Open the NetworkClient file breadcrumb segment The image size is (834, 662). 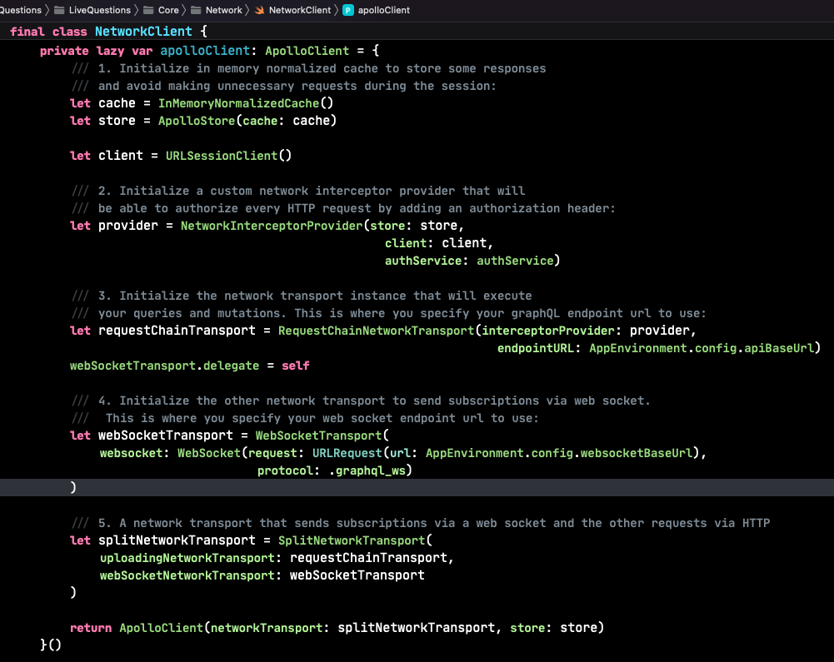coord(299,10)
